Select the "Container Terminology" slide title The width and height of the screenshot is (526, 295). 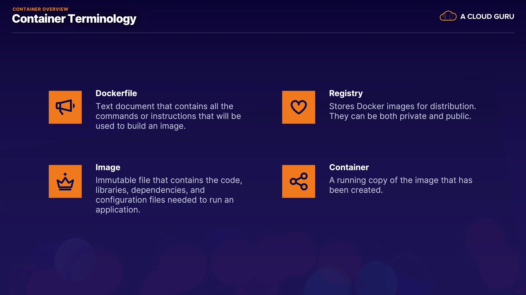[74, 19]
